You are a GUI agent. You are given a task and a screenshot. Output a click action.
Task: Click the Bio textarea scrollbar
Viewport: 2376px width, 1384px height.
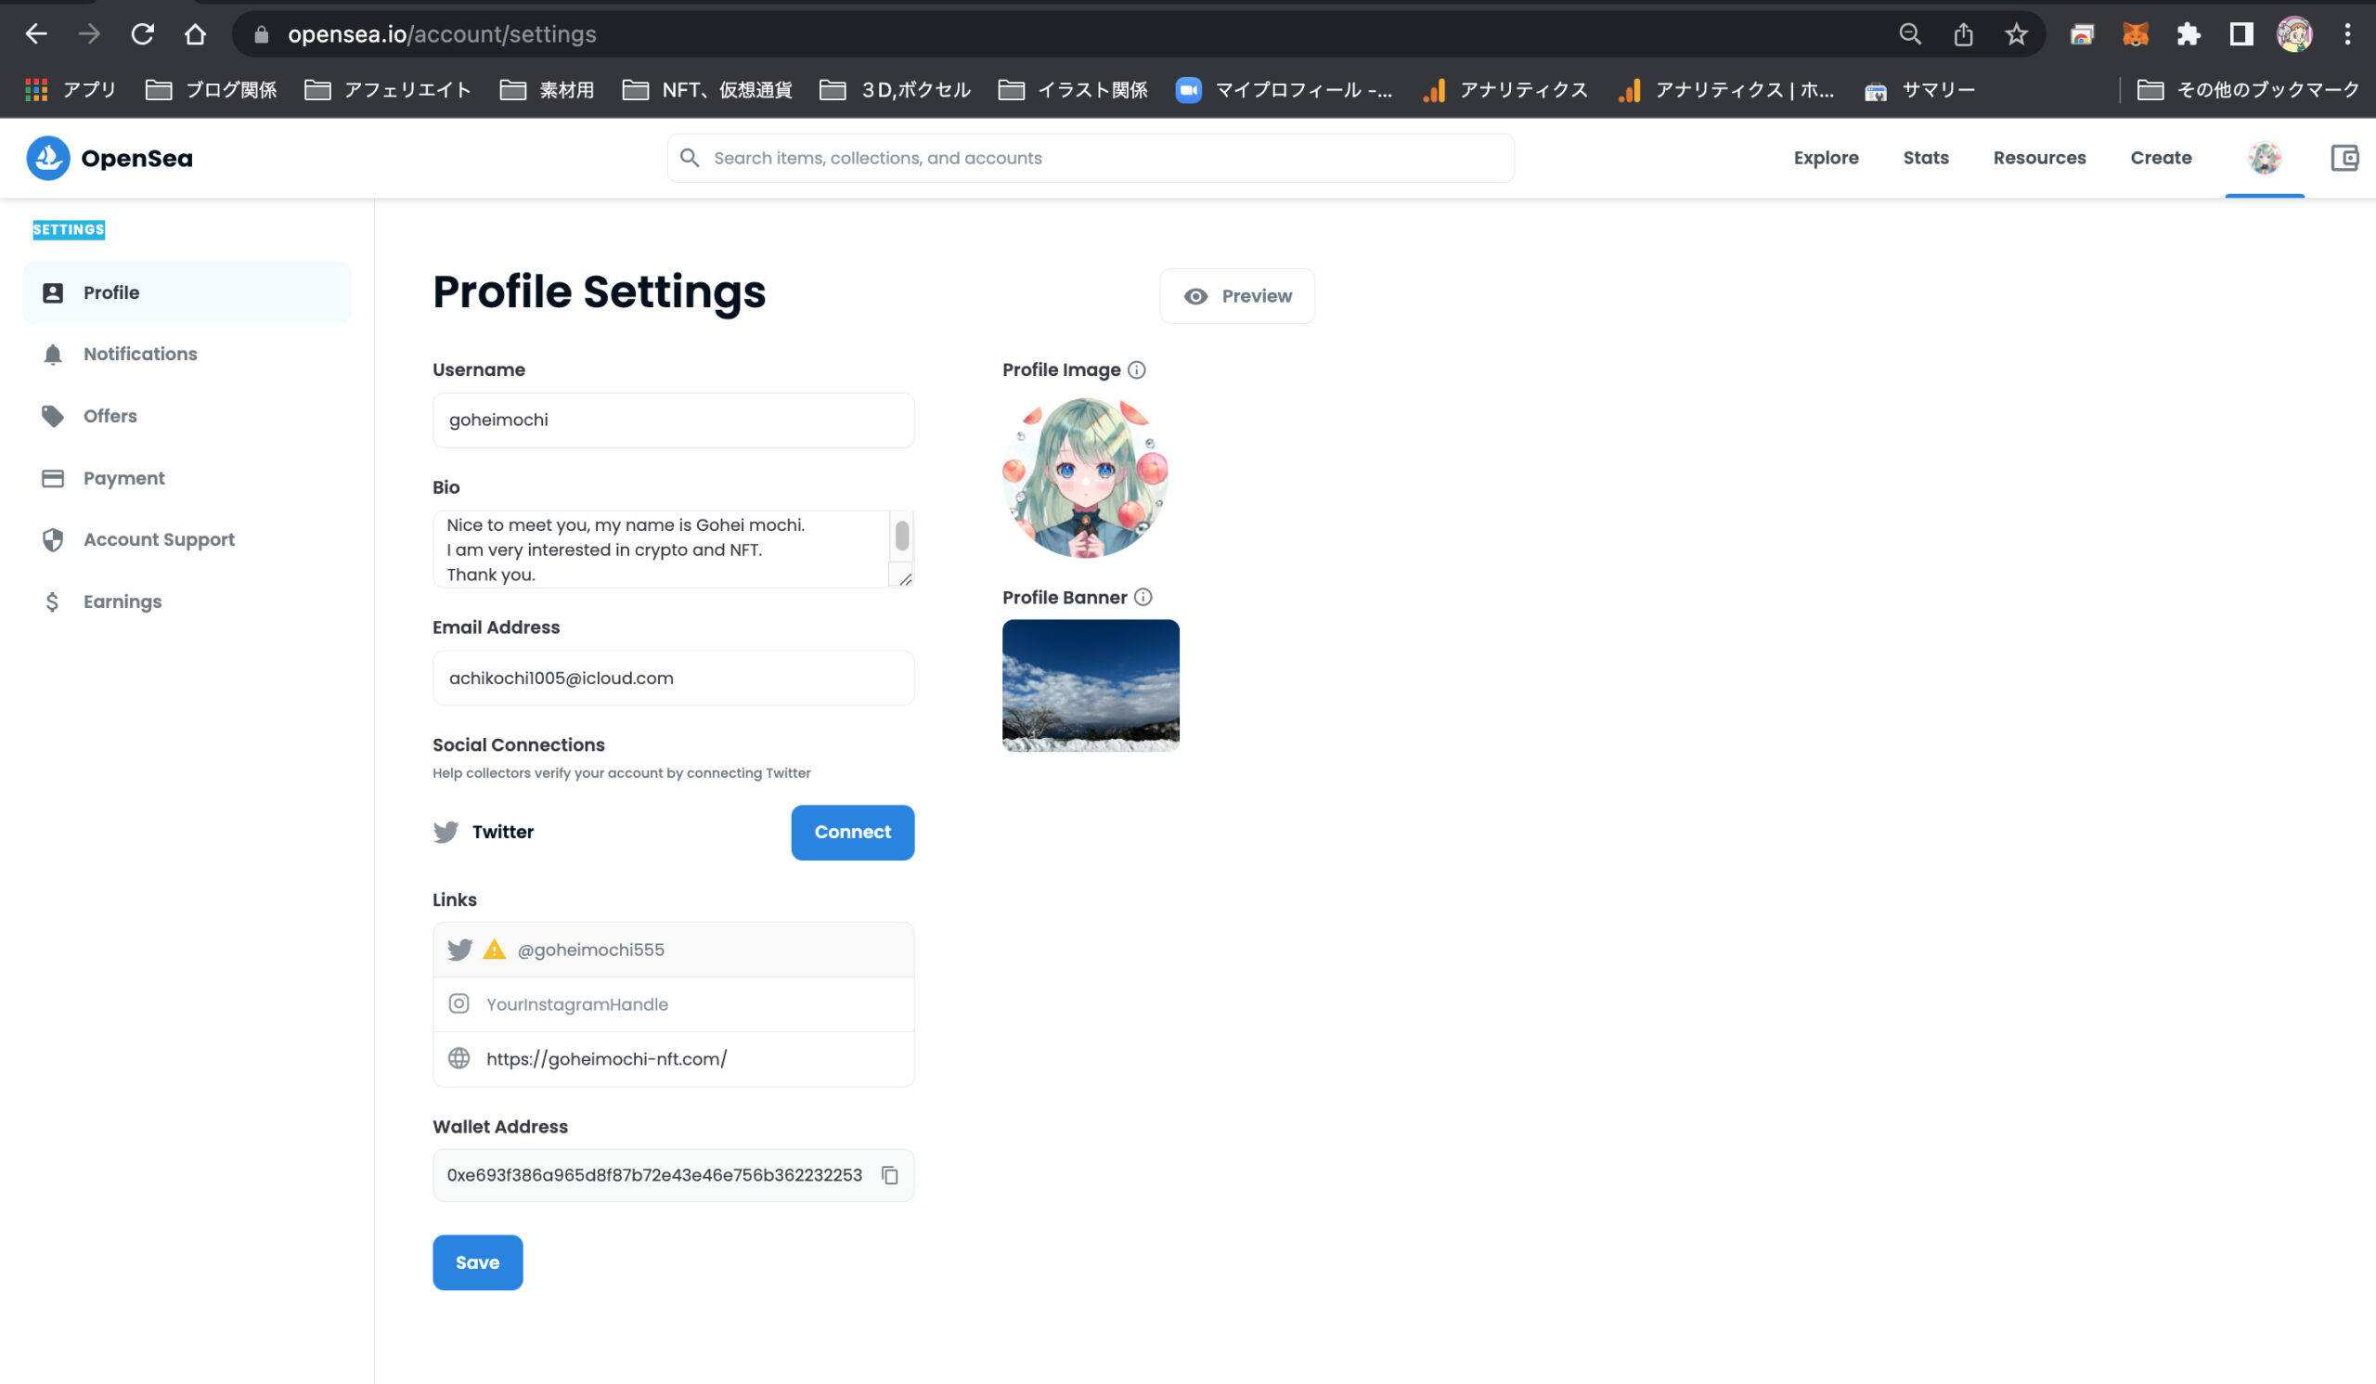901,537
